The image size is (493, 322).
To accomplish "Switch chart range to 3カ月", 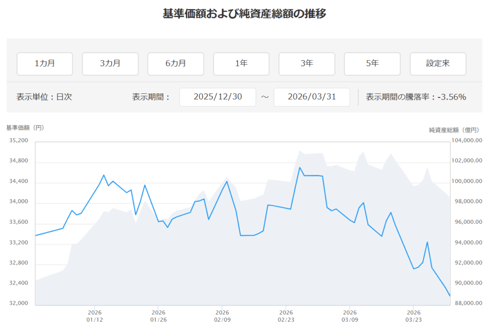I will [x=110, y=64].
